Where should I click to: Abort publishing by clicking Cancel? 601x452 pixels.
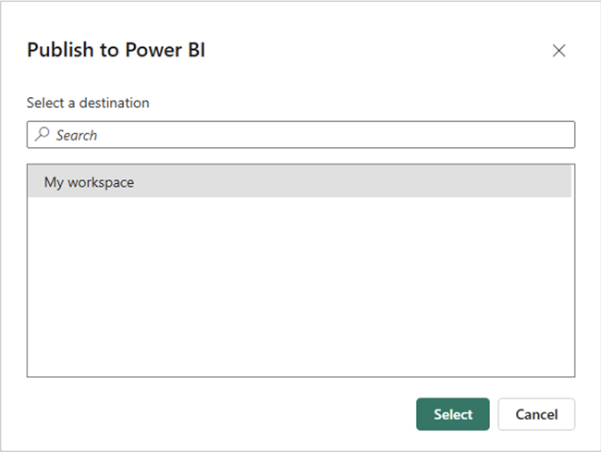click(x=536, y=414)
